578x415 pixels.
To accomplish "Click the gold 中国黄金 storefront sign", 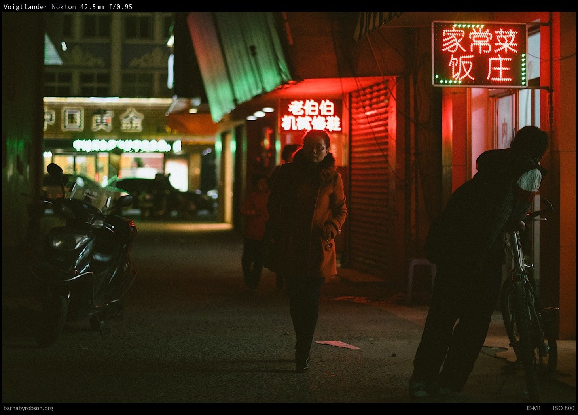I will (95, 119).
